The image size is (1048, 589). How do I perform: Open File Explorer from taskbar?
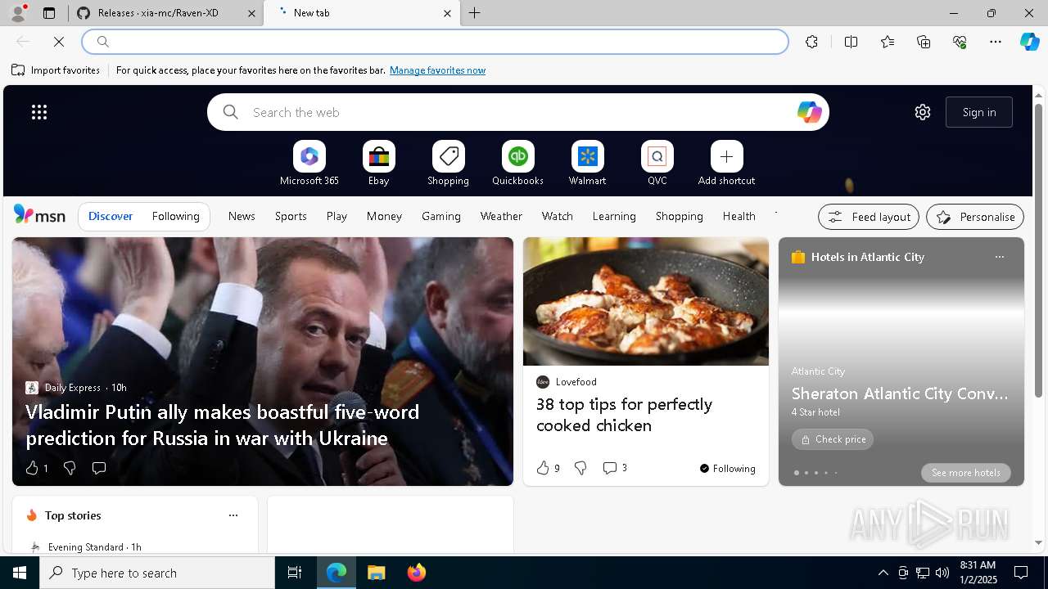[x=376, y=573]
